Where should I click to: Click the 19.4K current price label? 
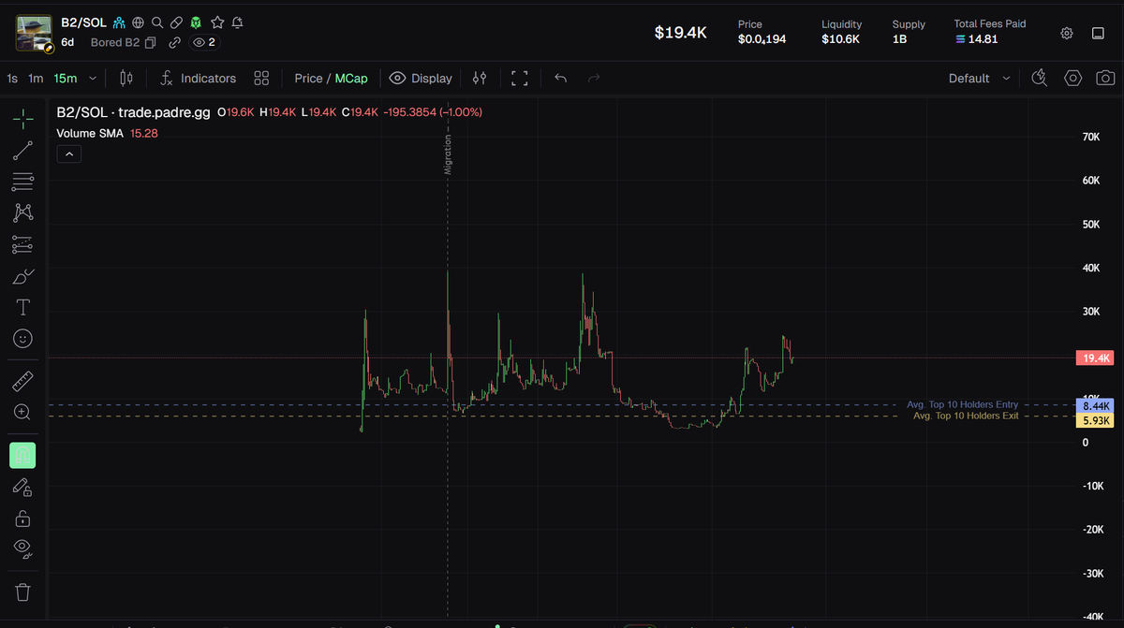pyautogui.click(x=1095, y=358)
